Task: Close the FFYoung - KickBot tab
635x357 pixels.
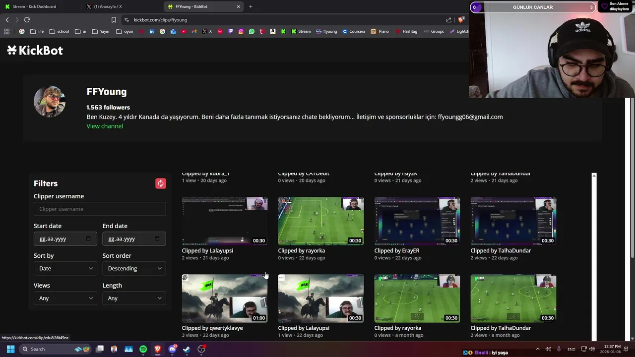Action: 238,6
